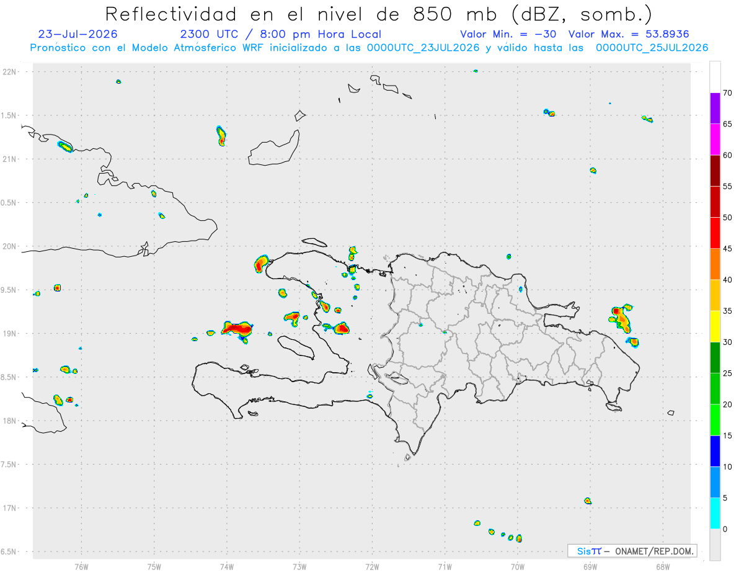Click the latitude axis label "22N"
The width and height of the screenshot is (744, 575).
[x=10, y=72]
